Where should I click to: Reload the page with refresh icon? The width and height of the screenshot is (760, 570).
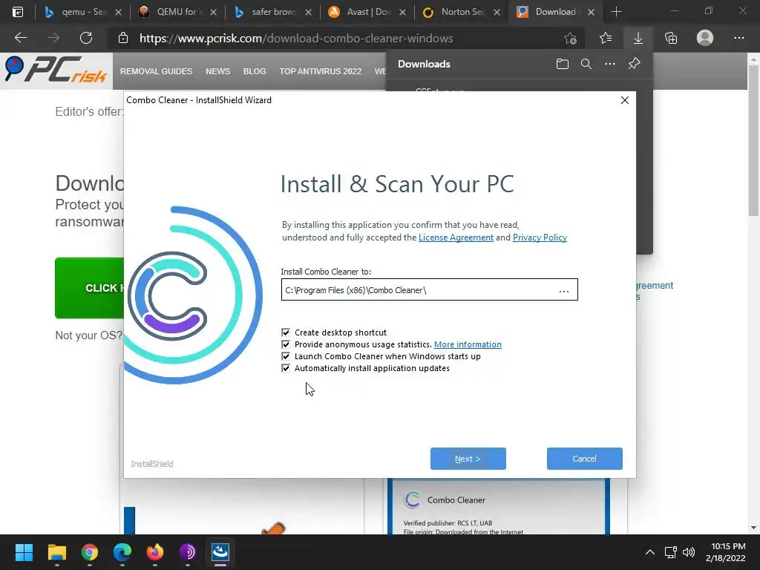pyautogui.click(x=86, y=38)
